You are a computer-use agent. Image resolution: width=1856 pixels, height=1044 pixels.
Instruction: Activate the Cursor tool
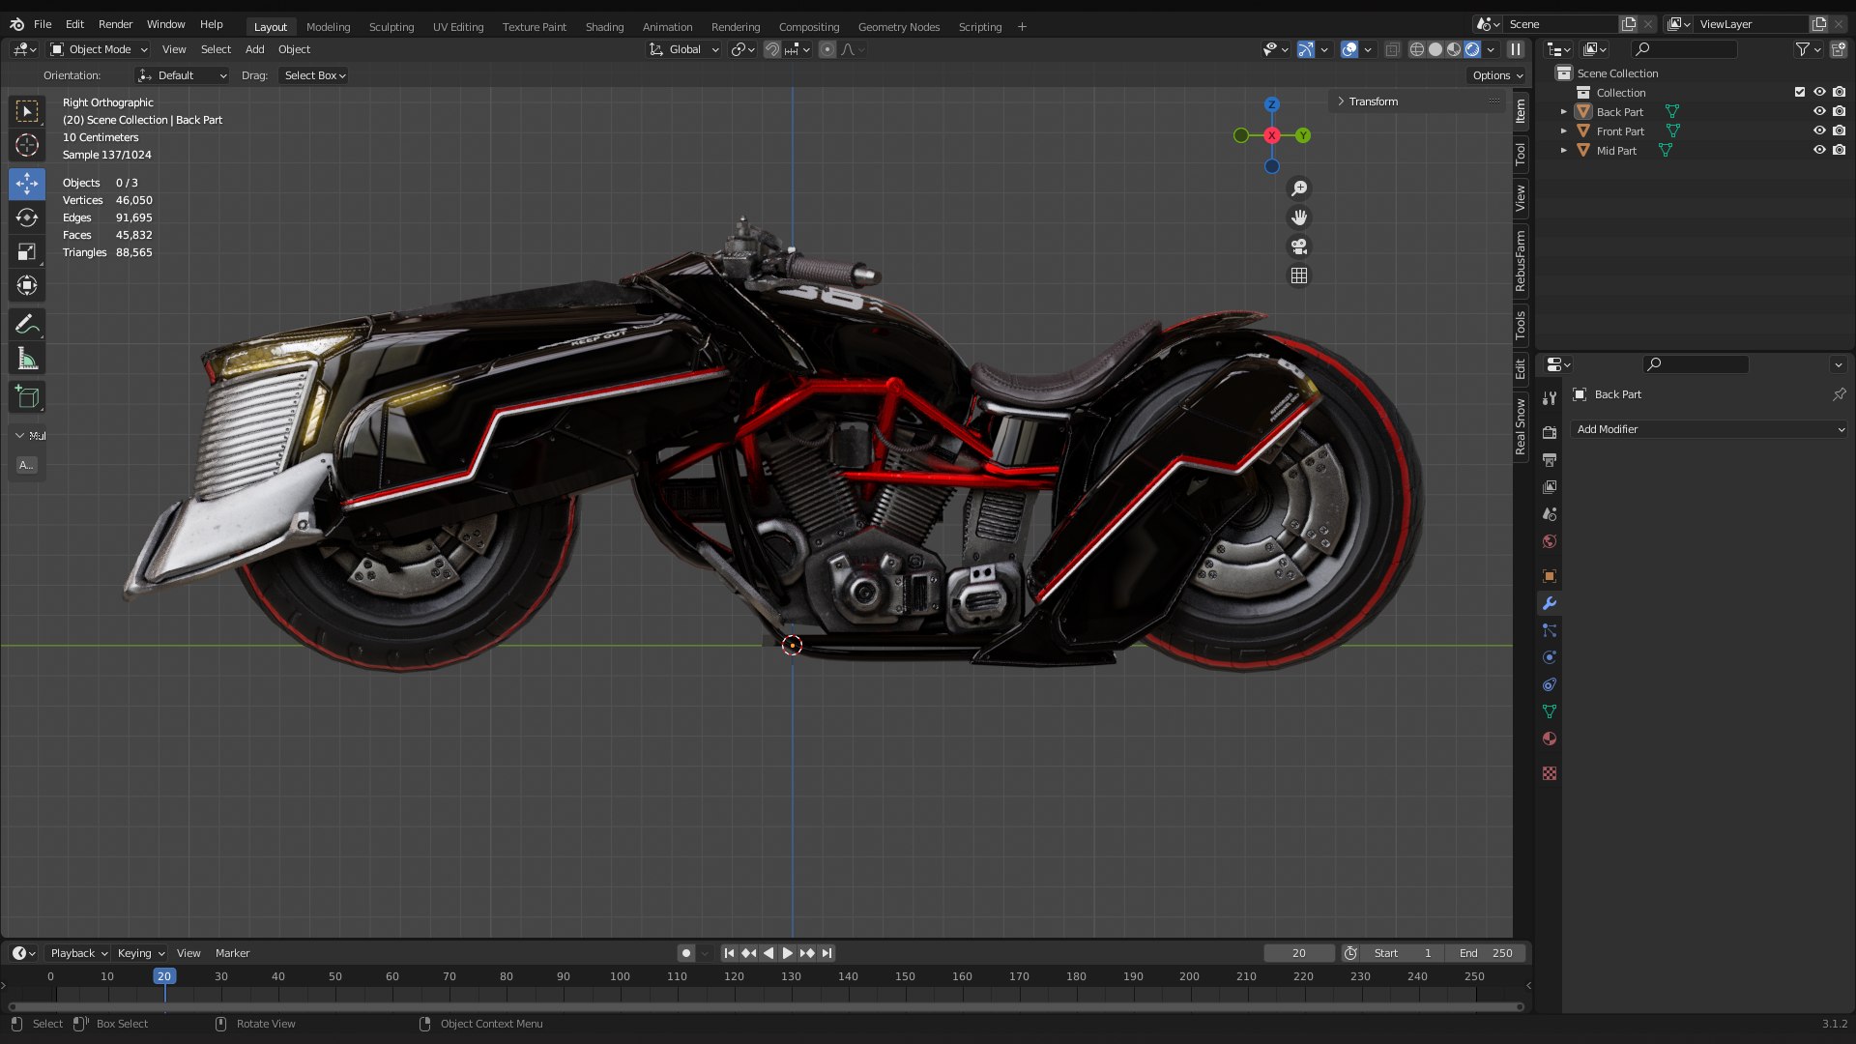click(x=27, y=145)
